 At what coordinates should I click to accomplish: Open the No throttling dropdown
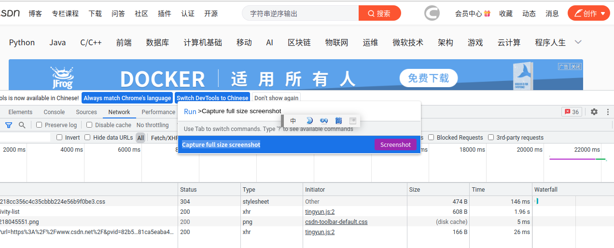point(153,125)
